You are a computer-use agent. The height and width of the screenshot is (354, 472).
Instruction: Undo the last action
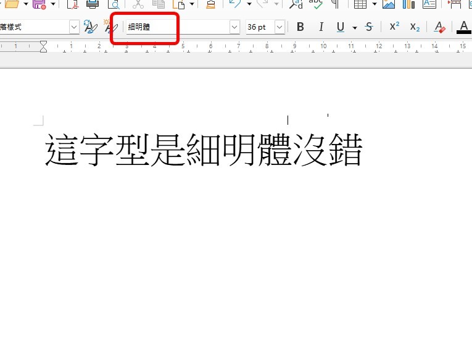[235, 4]
